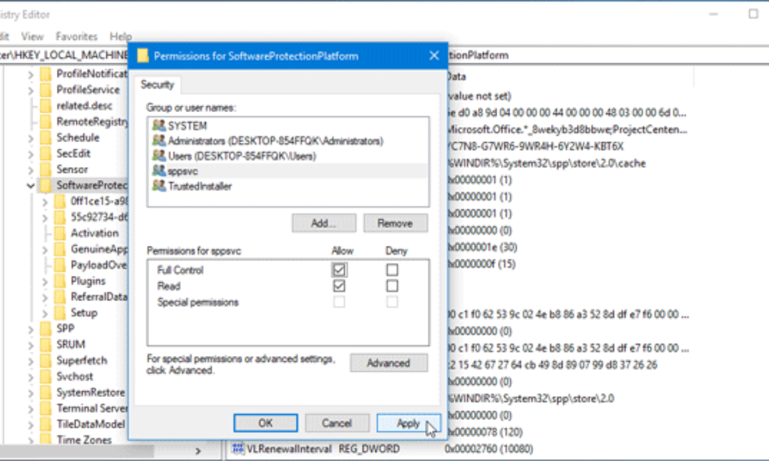Image resolution: width=769 pixels, height=461 pixels.
Task: Expand the Schedule tree node
Action: click(x=30, y=138)
